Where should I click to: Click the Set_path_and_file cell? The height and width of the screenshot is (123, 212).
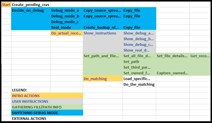click(x=101, y=56)
